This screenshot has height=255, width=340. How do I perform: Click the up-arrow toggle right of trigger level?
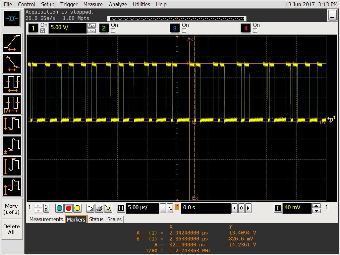(x=326, y=207)
